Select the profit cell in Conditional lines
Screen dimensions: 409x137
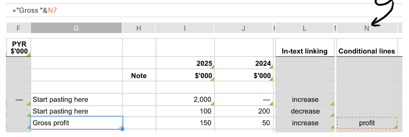(x=367, y=123)
